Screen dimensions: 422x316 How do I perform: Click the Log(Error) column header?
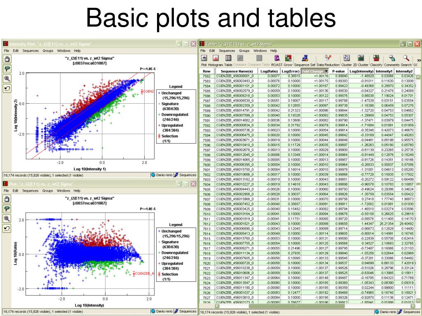coord(291,71)
